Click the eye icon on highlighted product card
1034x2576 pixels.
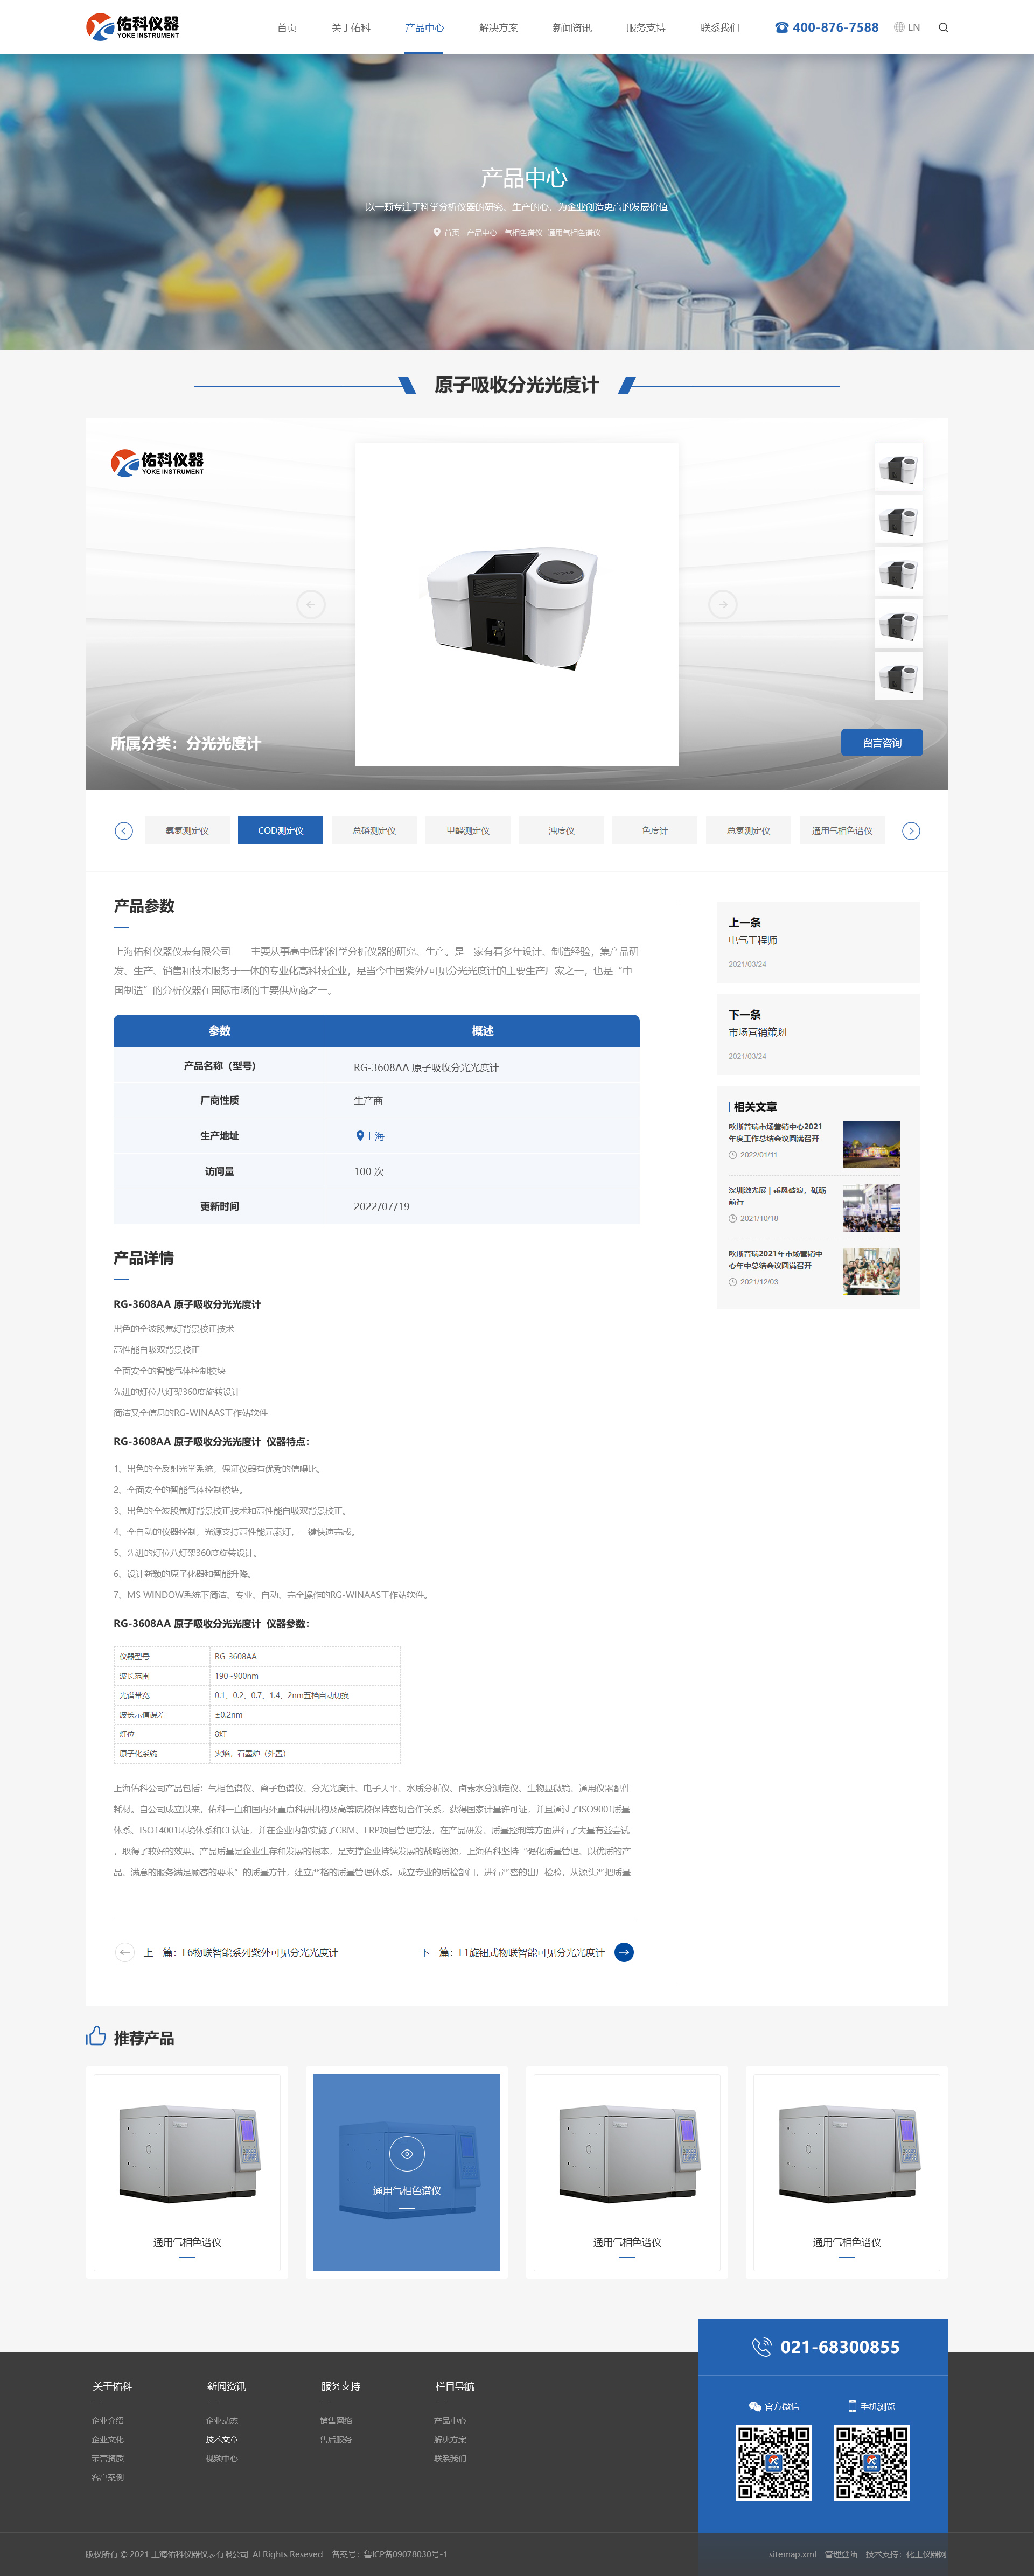(407, 2153)
